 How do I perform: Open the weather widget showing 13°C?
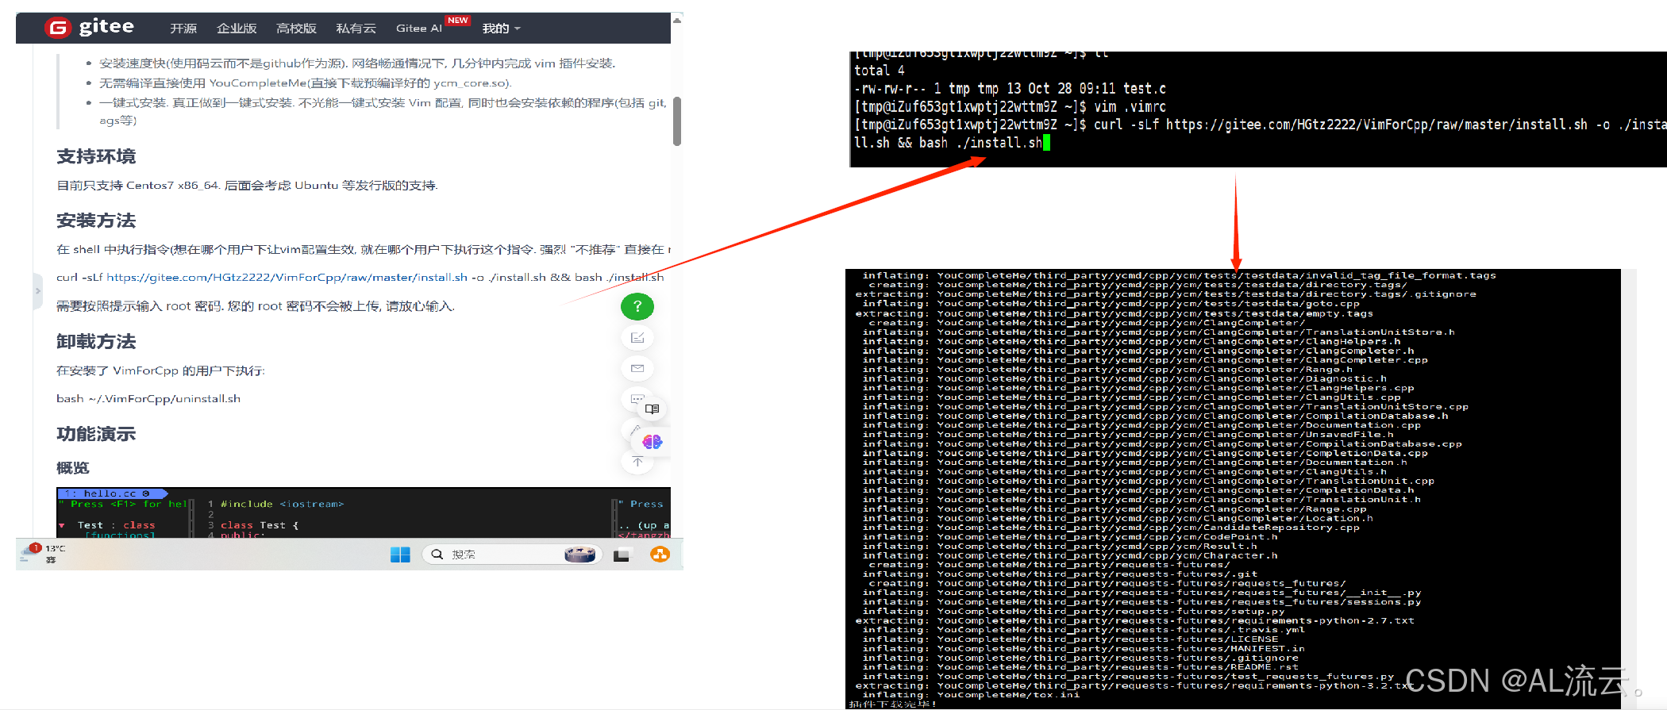coord(44,554)
